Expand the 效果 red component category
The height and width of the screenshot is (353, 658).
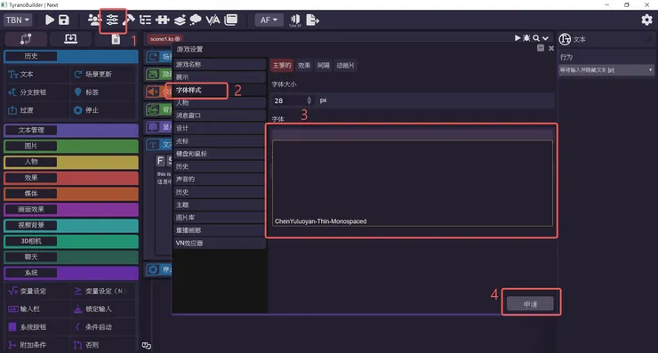[71, 178]
